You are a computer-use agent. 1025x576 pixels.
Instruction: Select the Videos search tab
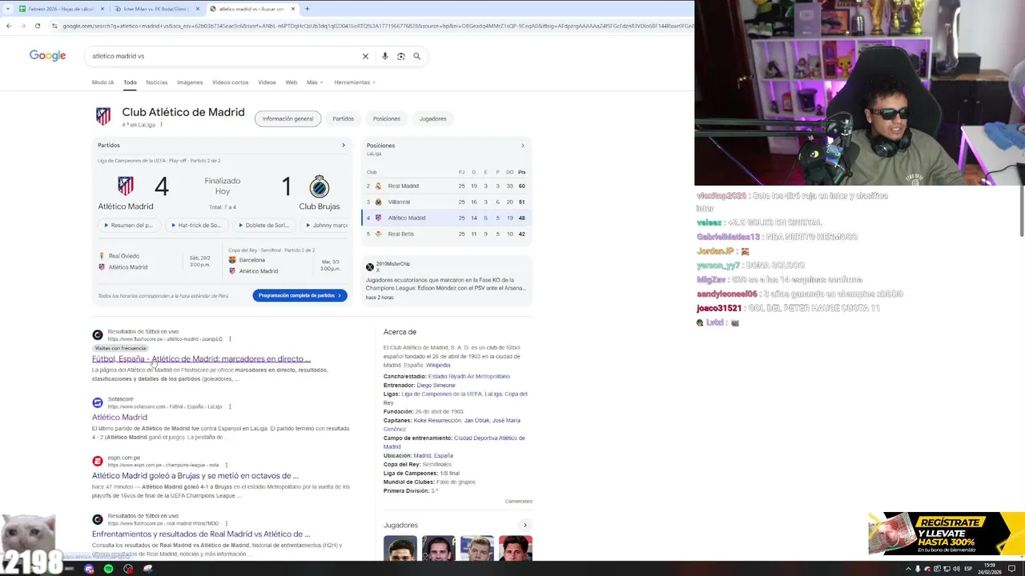(x=267, y=82)
